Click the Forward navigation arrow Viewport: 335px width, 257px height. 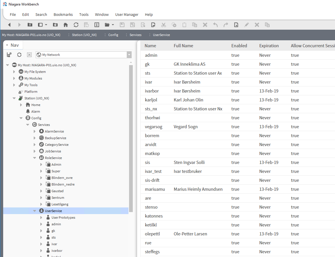pyautogui.click(x=19, y=25)
